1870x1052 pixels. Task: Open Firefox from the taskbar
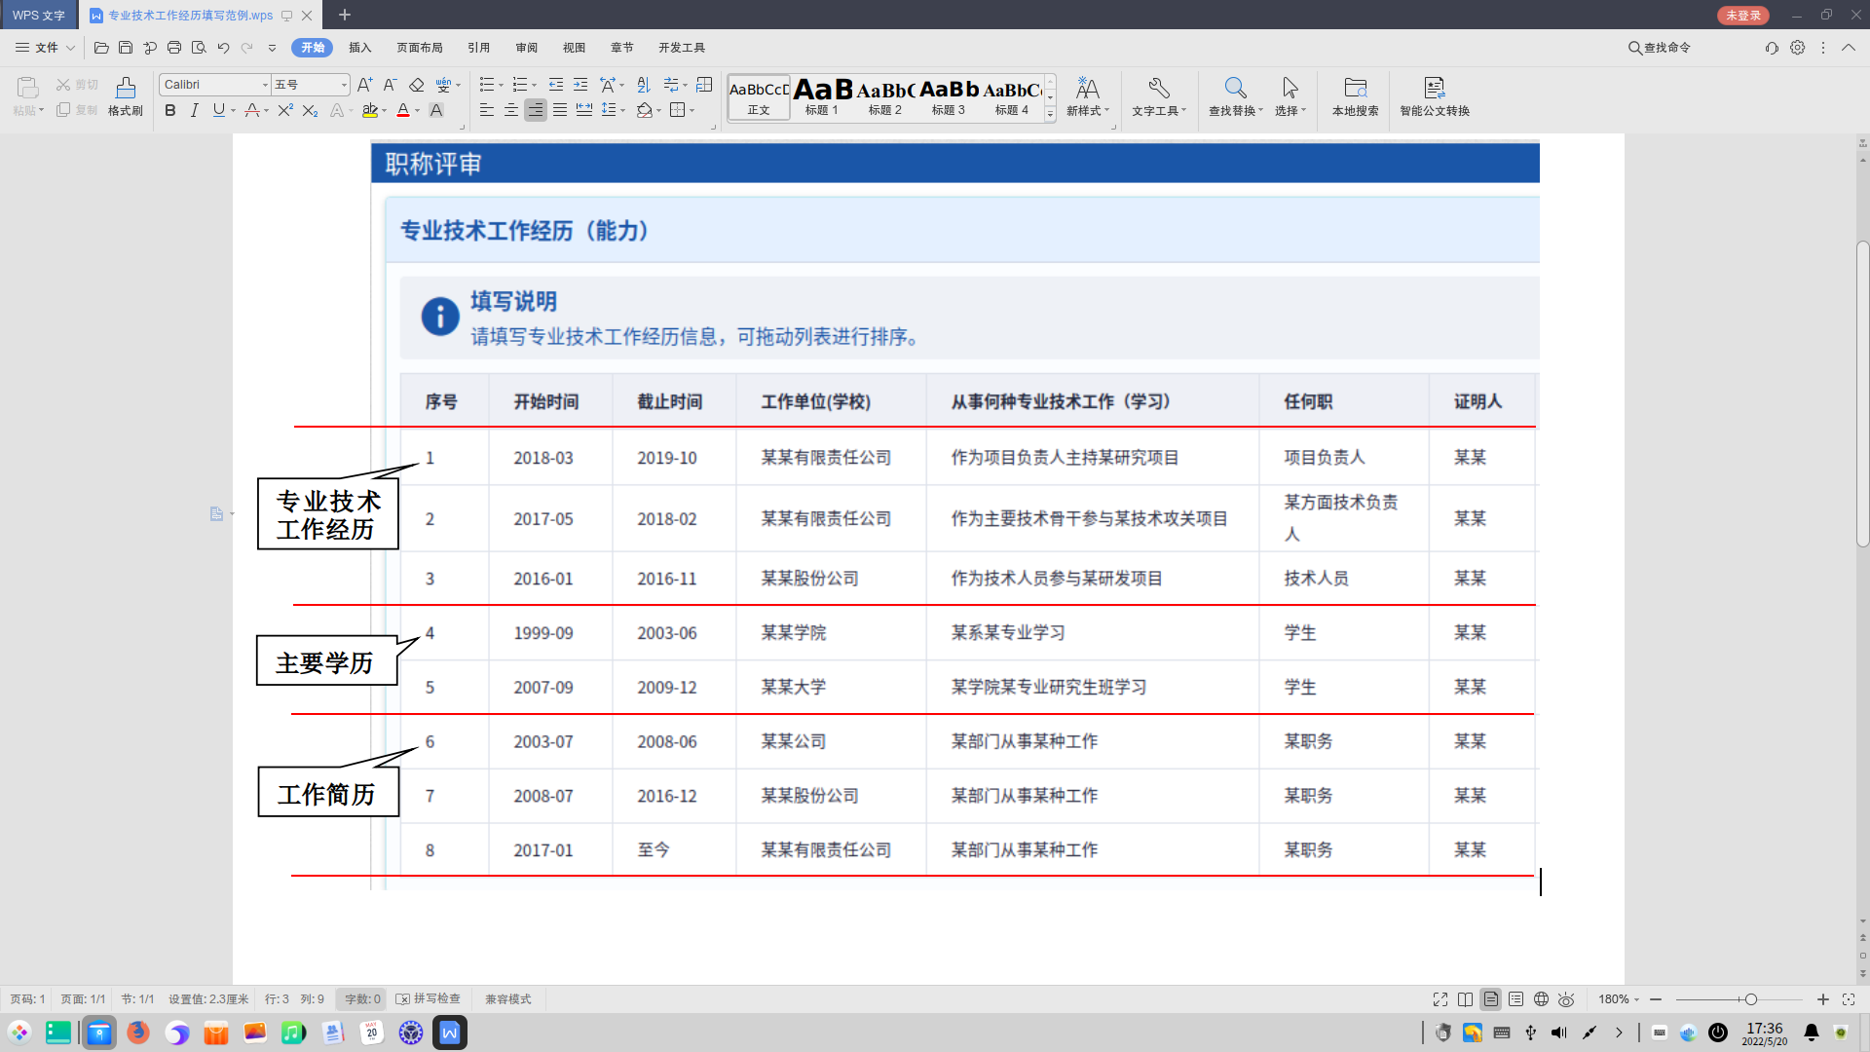coord(138,1033)
